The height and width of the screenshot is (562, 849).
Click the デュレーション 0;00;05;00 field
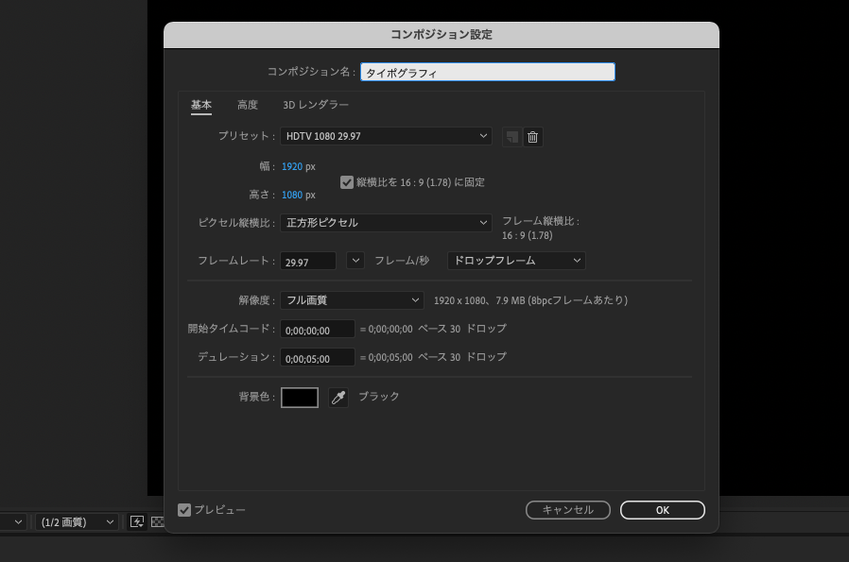(x=318, y=358)
